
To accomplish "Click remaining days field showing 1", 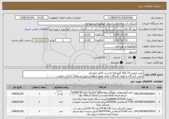I will click(63, 40).
